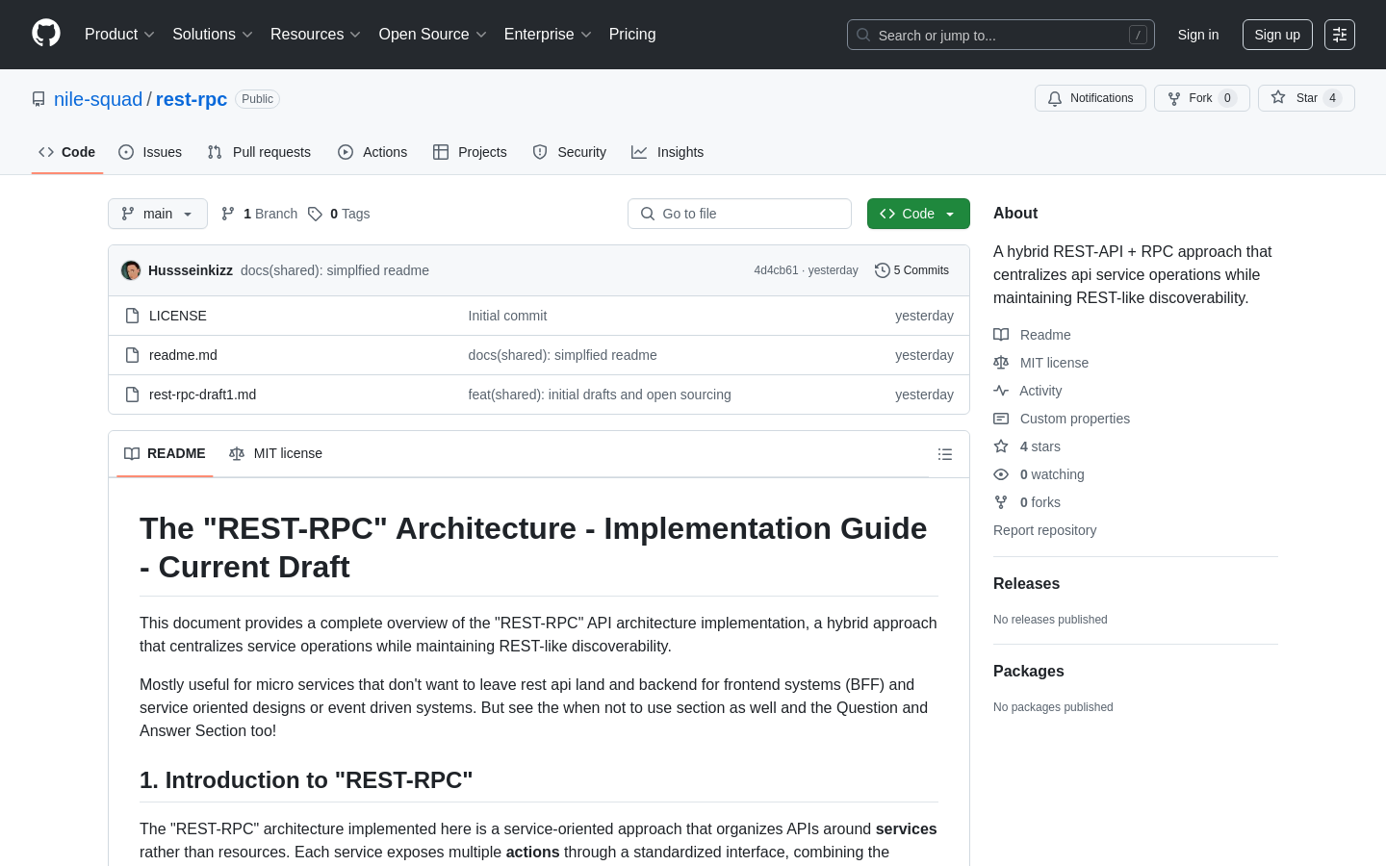Click the note icon beside Custom properties

point(1001,419)
